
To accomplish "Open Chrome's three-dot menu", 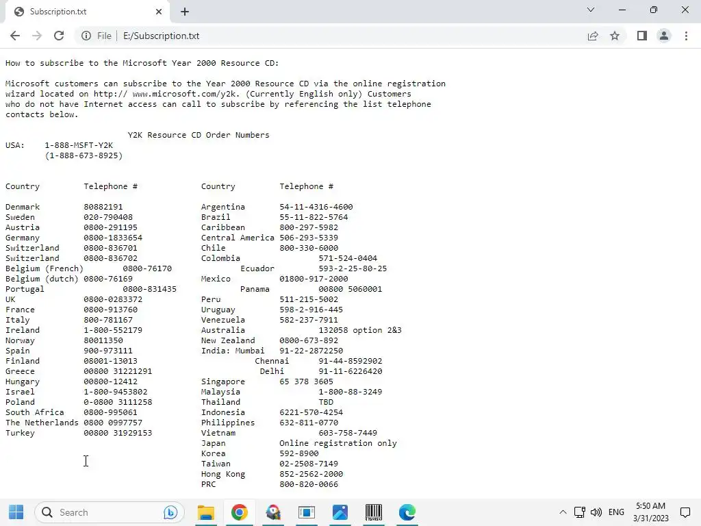I will [x=686, y=36].
